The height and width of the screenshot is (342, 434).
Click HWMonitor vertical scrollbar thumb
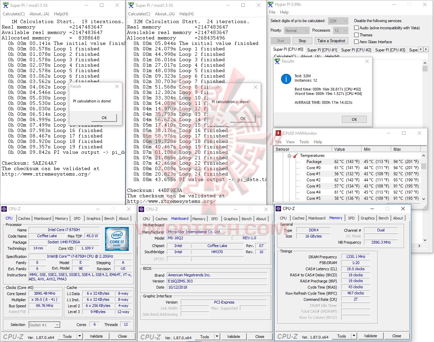tap(423, 166)
